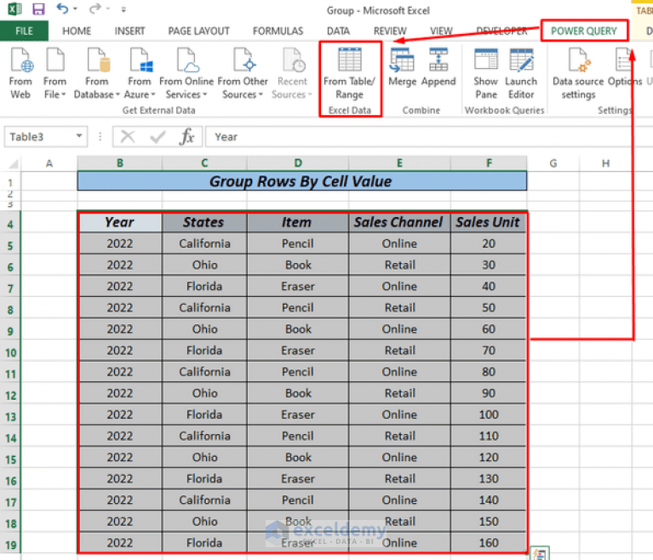Open the FORMULAS tab

(x=278, y=31)
